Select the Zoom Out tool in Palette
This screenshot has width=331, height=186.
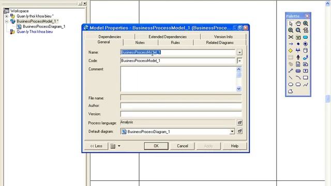tap(291, 30)
